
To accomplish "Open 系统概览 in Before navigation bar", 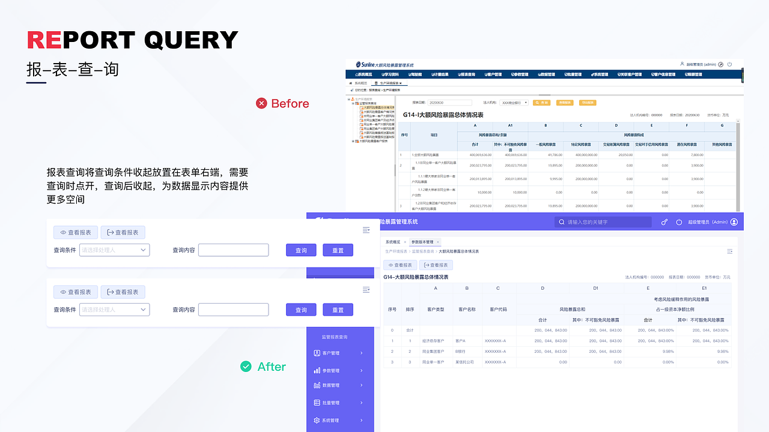I will click(365, 74).
